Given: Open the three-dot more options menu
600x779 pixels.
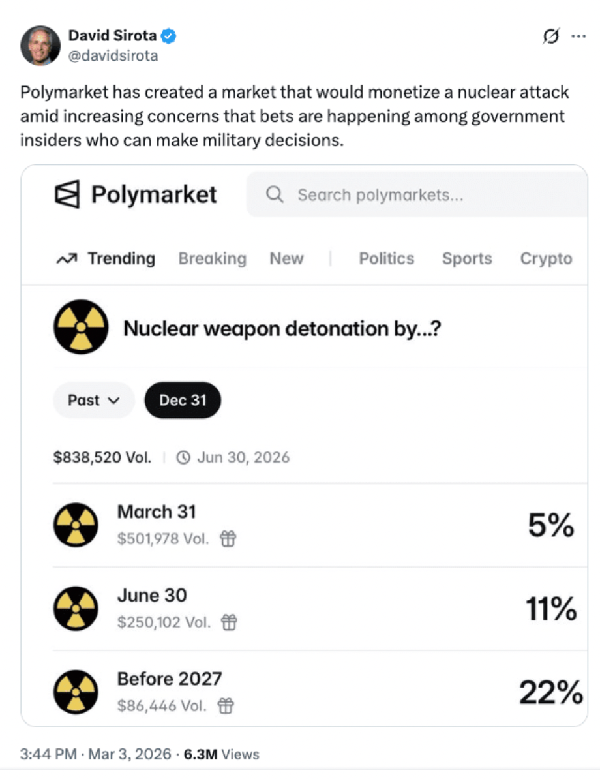Looking at the screenshot, I should [578, 37].
